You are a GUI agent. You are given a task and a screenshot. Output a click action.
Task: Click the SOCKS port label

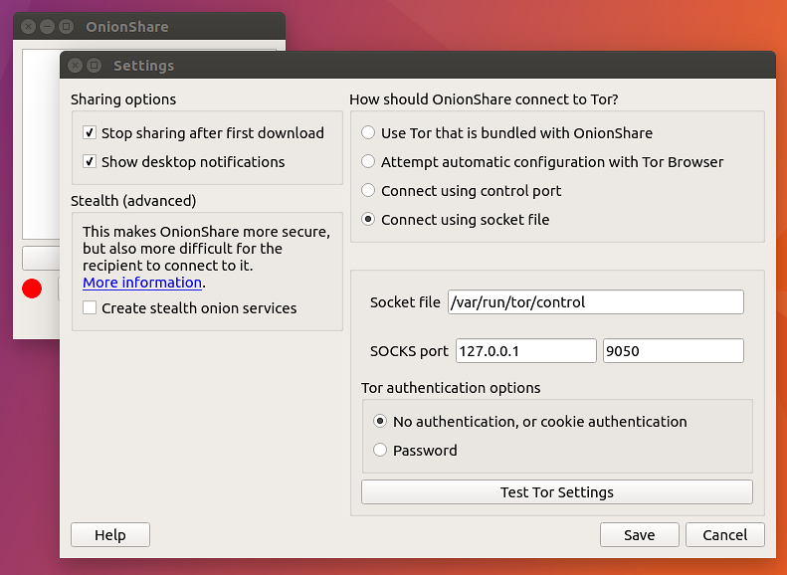409,351
